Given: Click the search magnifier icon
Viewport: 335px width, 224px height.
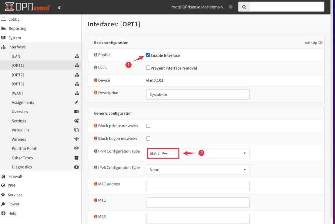Looking at the screenshot, I should [x=244, y=7].
